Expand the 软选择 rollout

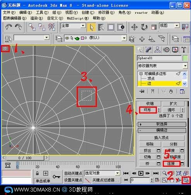coord(162,124)
